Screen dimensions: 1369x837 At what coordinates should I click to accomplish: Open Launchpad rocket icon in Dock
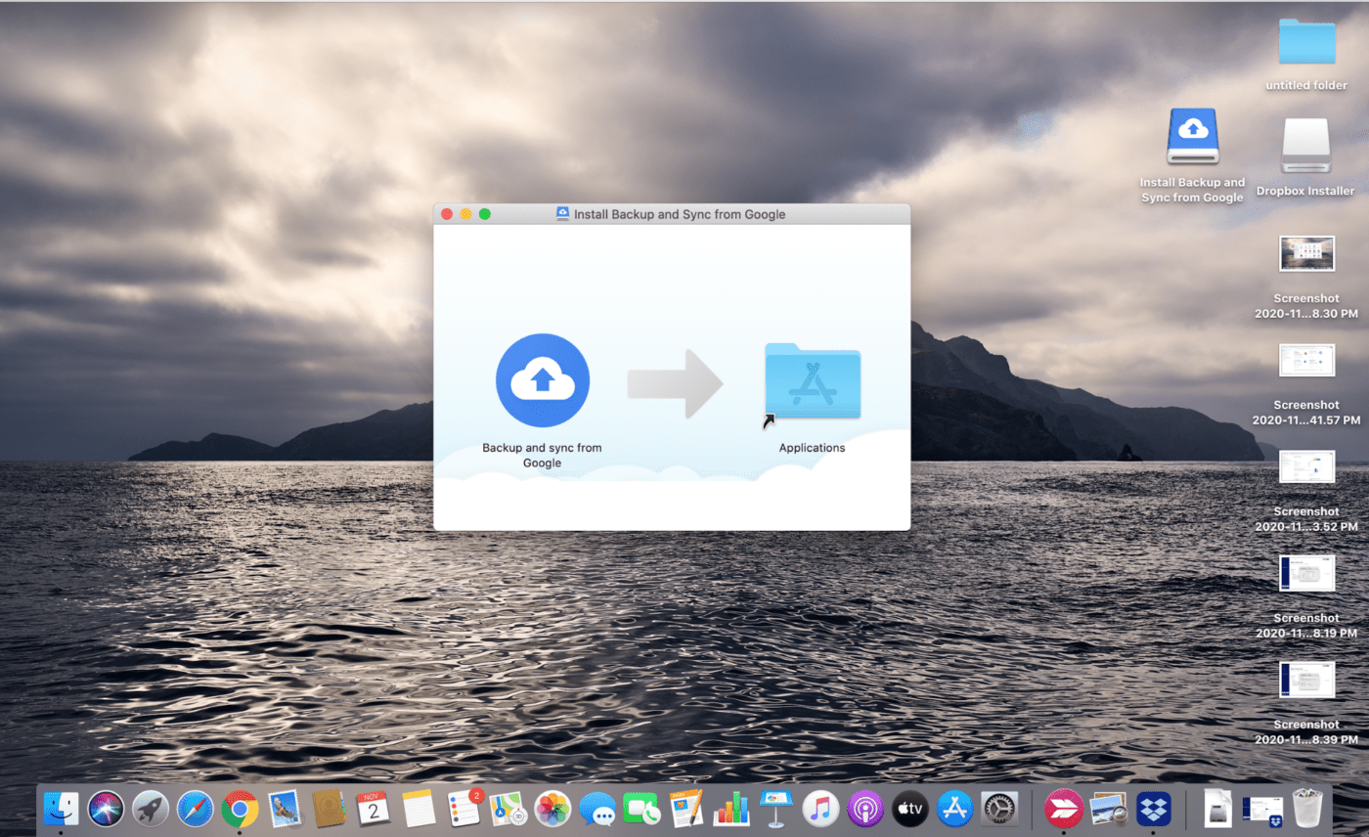tap(151, 809)
